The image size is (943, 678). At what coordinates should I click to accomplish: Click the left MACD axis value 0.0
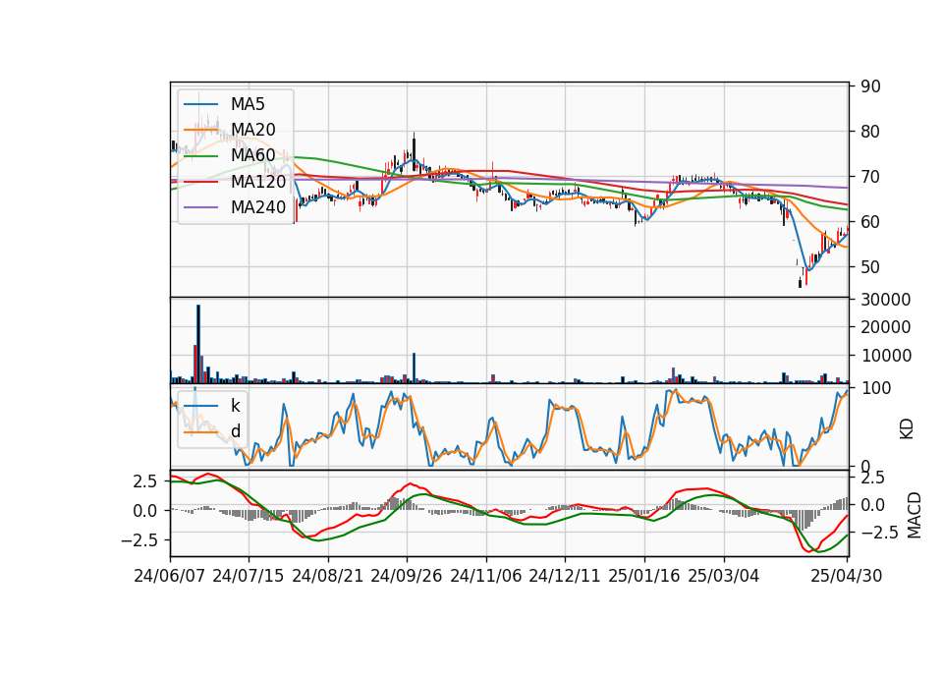[x=145, y=511]
